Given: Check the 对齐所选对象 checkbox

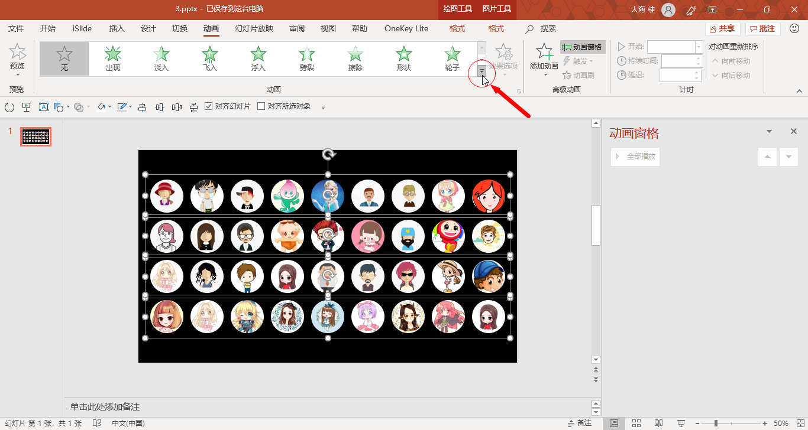Looking at the screenshot, I should click(261, 106).
